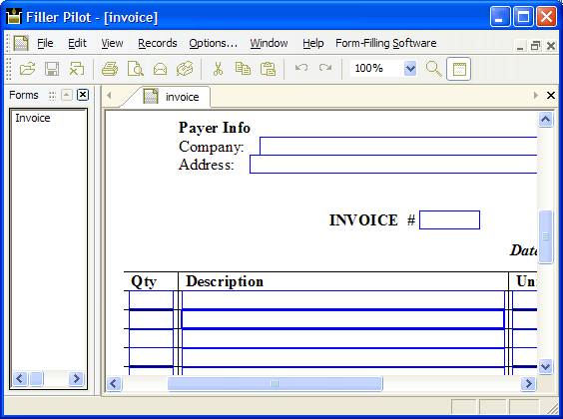Click the Copy toolbar icon
563x419 pixels.
click(243, 69)
